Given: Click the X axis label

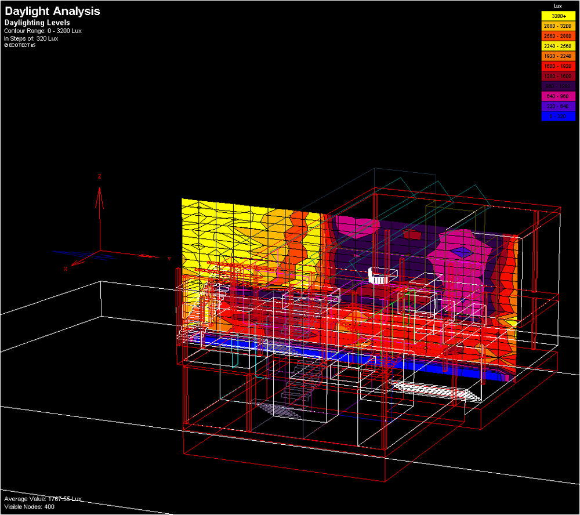Looking at the screenshot, I should point(66,269).
